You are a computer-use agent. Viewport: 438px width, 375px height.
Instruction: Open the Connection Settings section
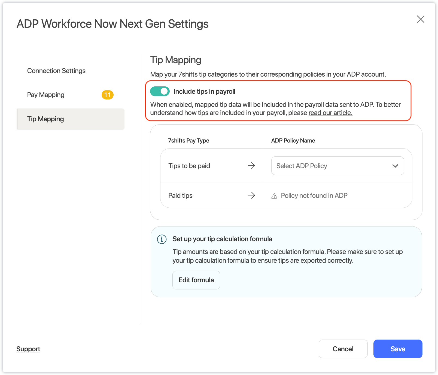[x=56, y=71]
